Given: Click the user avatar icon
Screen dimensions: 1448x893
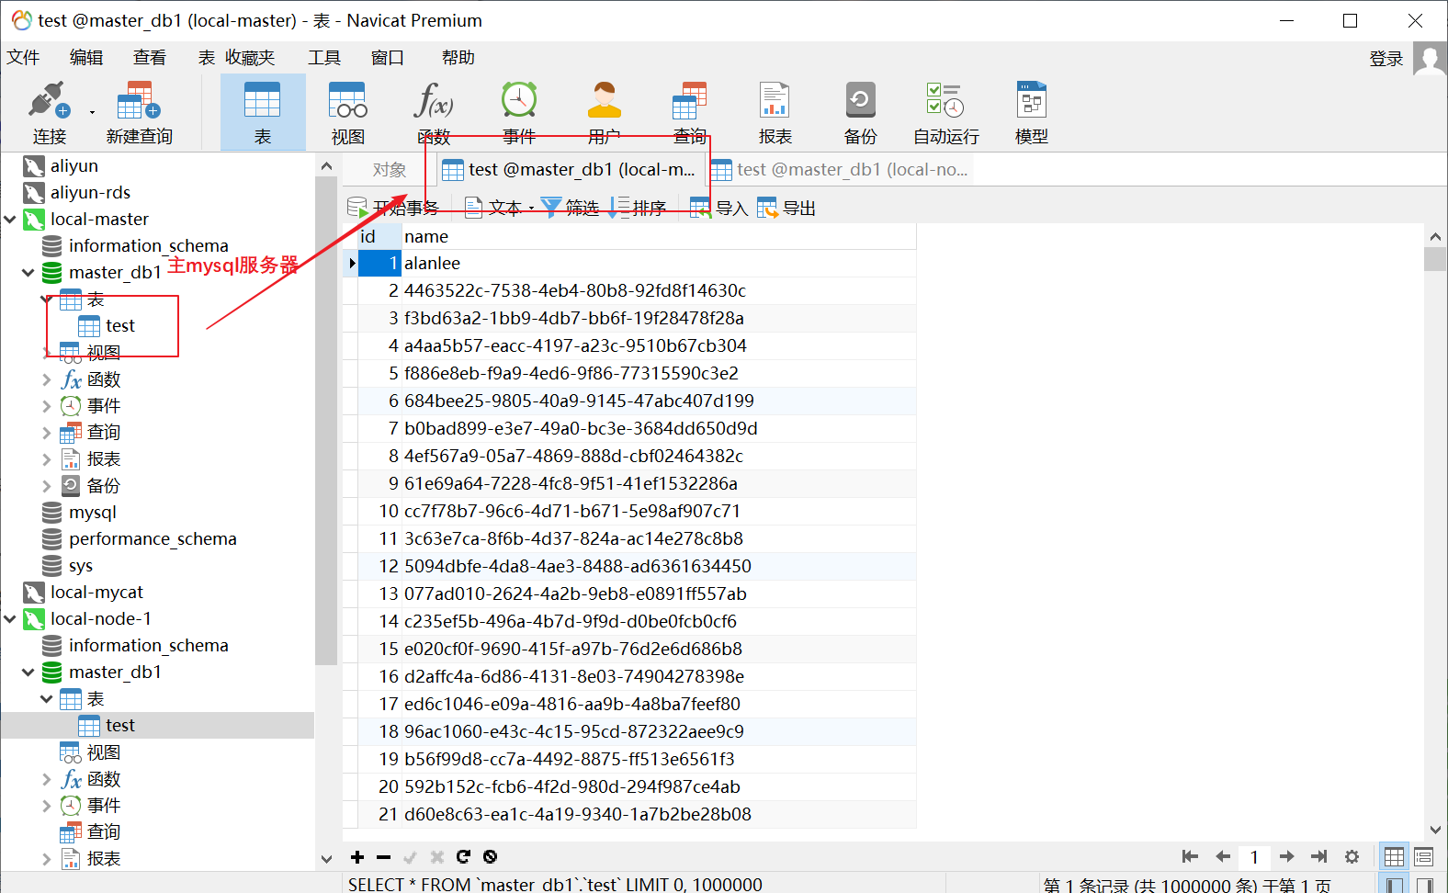Looking at the screenshot, I should 1430,59.
